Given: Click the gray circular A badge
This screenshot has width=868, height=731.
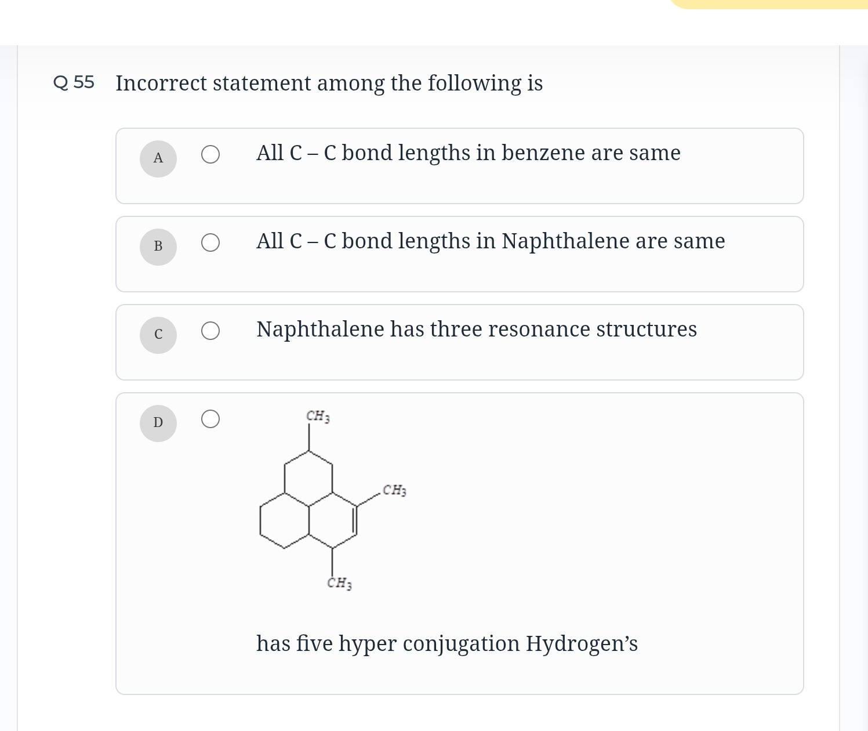Looking at the screenshot, I should coord(158,158).
